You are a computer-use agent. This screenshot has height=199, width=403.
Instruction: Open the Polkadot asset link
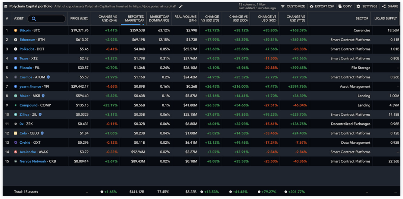[x=27, y=49]
